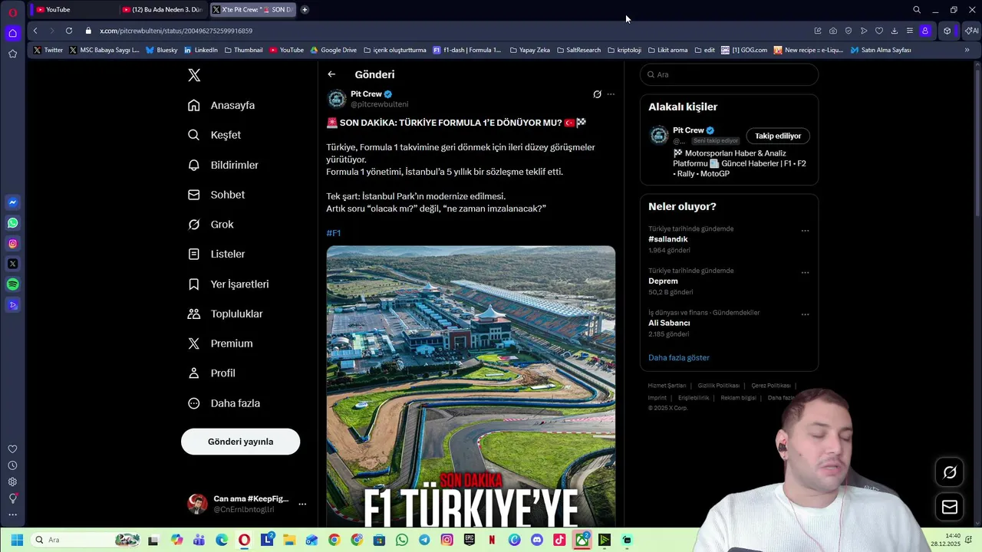Screen dimensions: 982x552
Task: Switch to the YouTube browser tab
Action: pos(73,9)
